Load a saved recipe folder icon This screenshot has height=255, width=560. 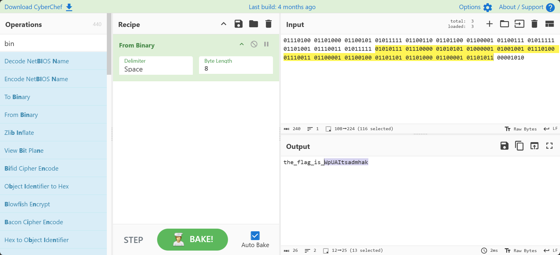pos(253,24)
